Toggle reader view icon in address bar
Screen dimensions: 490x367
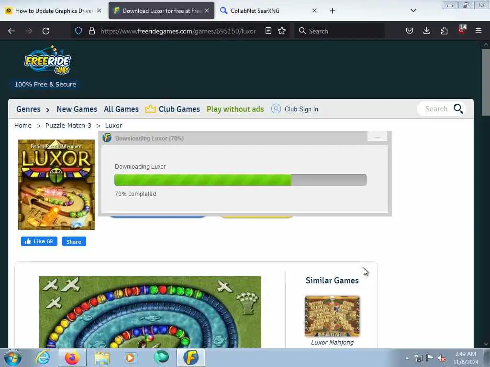(268, 31)
